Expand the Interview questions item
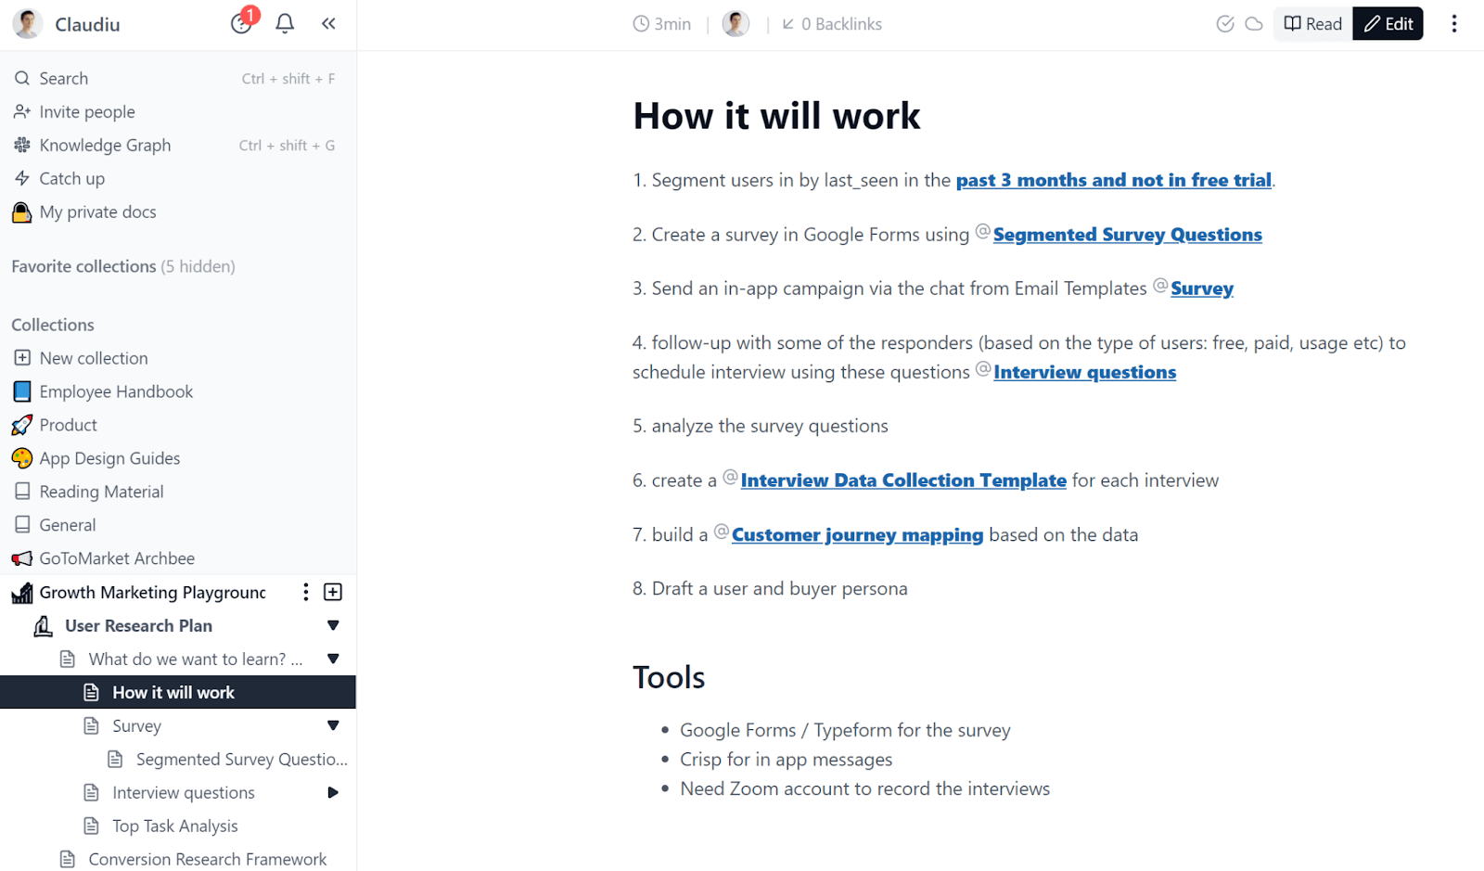This screenshot has height=871, width=1484. [333, 792]
